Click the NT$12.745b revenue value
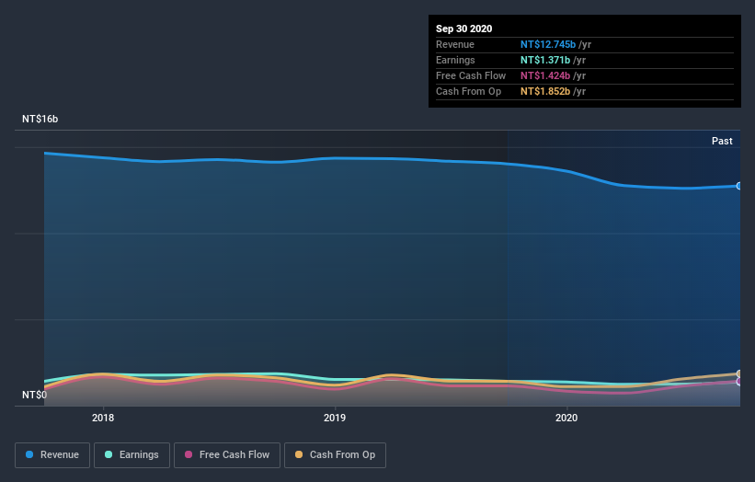Viewport: 755px width, 482px height. (x=548, y=44)
